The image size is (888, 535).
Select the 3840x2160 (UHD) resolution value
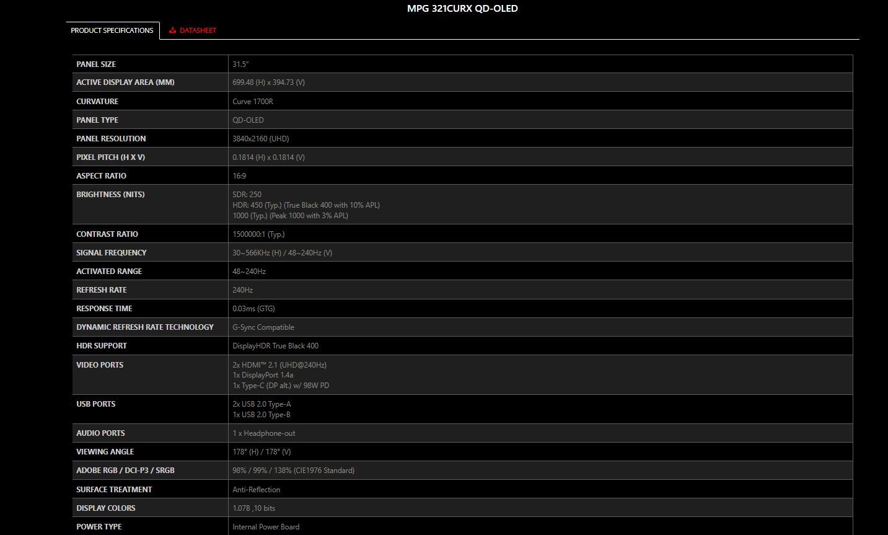(260, 139)
